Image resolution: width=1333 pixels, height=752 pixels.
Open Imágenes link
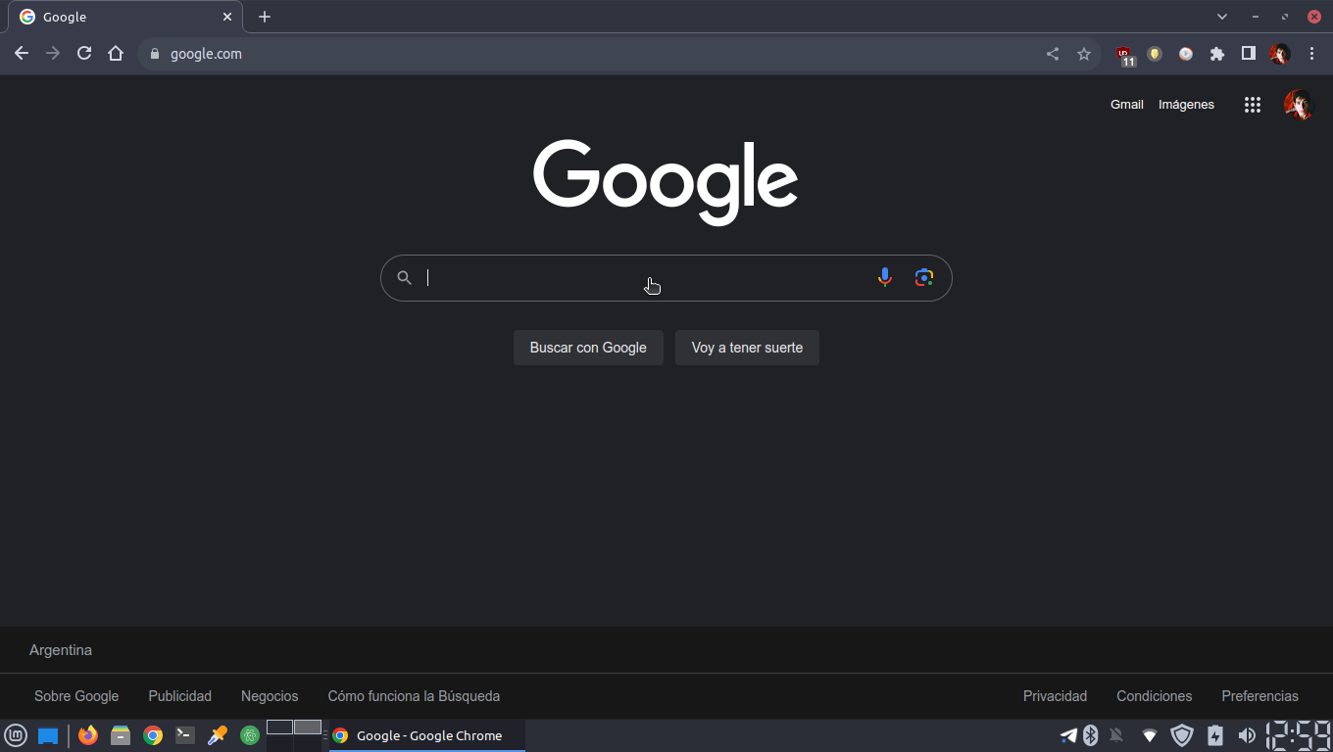point(1186,105)
